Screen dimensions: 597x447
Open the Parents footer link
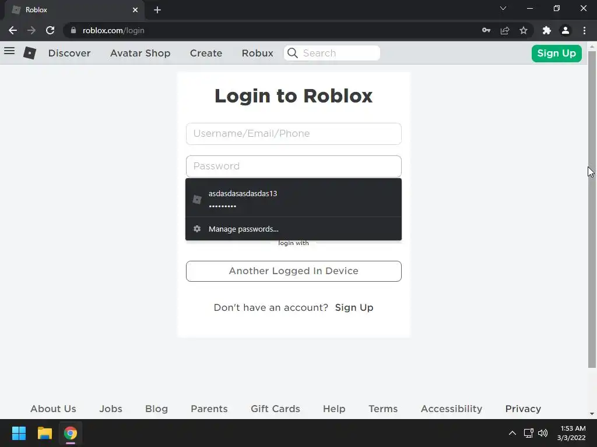point(209,409)
